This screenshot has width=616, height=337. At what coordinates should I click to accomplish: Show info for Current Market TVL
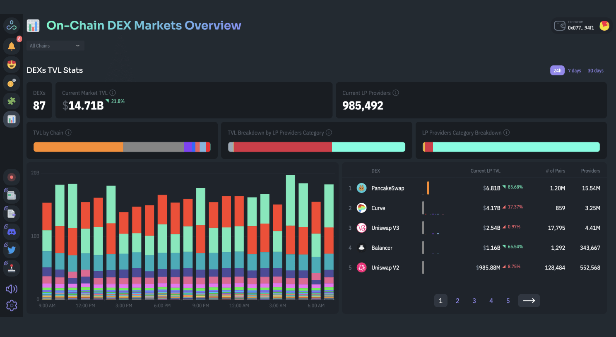click(113, 93)
